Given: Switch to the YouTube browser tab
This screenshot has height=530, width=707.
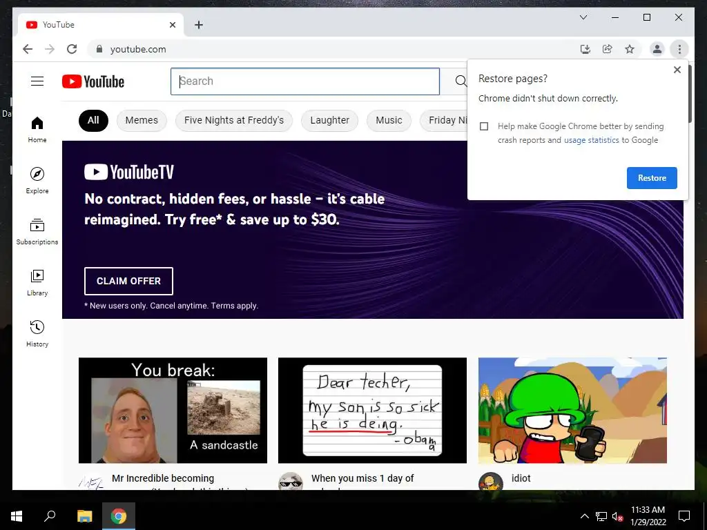Looking at the screenshot, I should (x=101, y=25).
